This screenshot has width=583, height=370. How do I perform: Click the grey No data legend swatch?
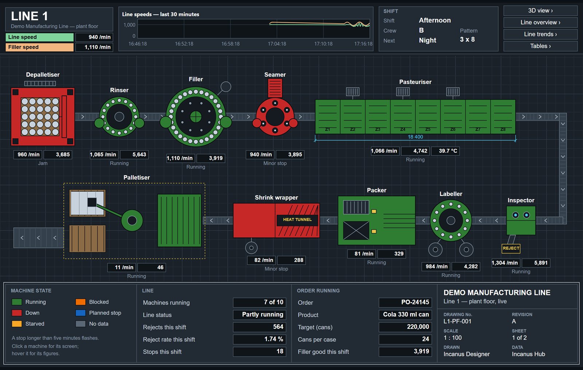81,324
